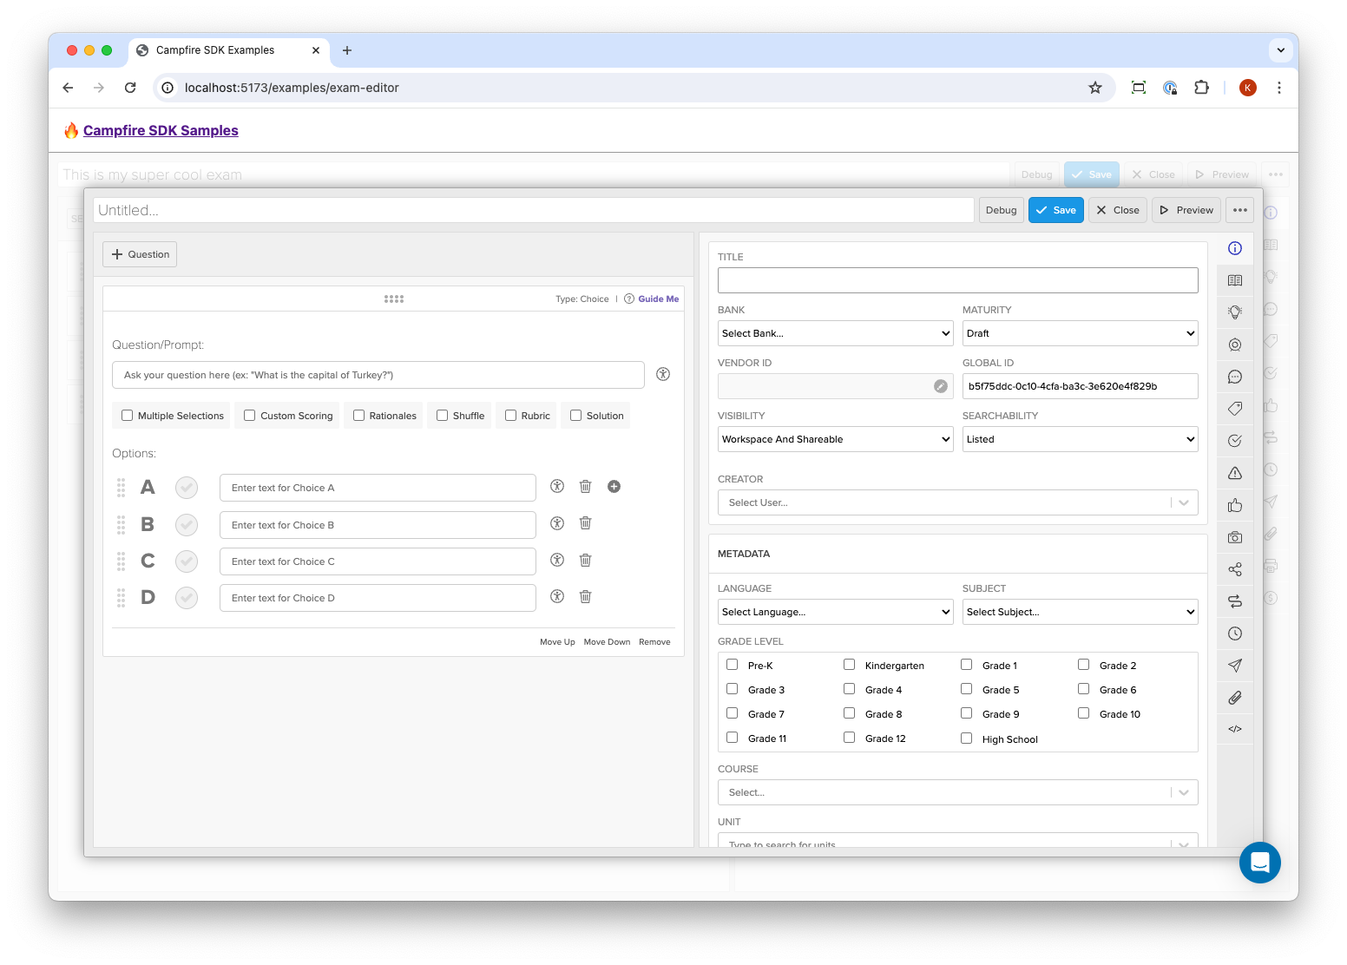
Task: Open the lightbulb hints icon in sidebar
Action: (x=1235, y=312)
